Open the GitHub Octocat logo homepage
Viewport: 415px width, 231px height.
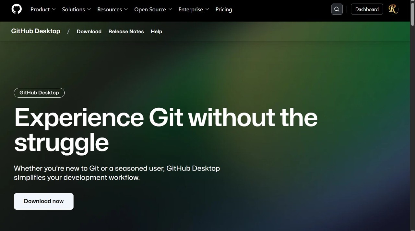pos(17,9)
